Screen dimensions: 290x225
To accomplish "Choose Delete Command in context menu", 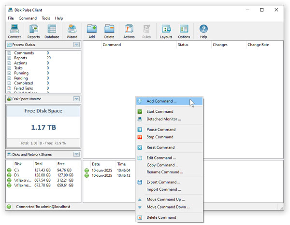I will click(x=169, y=217).
